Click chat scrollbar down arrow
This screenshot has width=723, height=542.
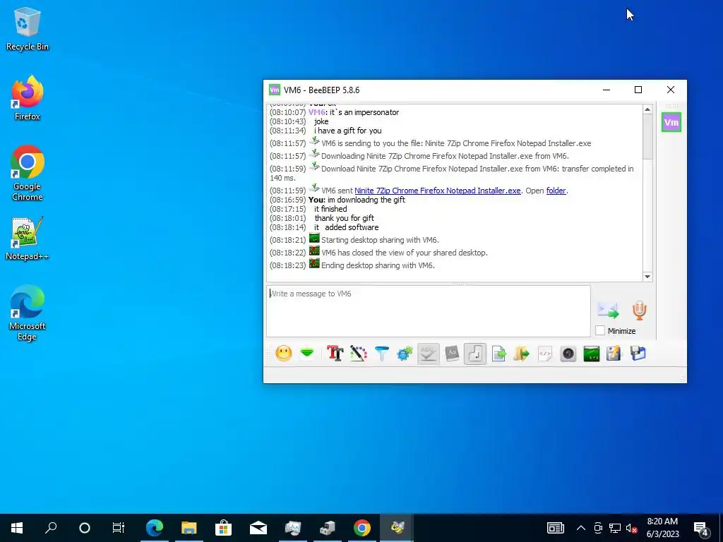click(647, 277)
